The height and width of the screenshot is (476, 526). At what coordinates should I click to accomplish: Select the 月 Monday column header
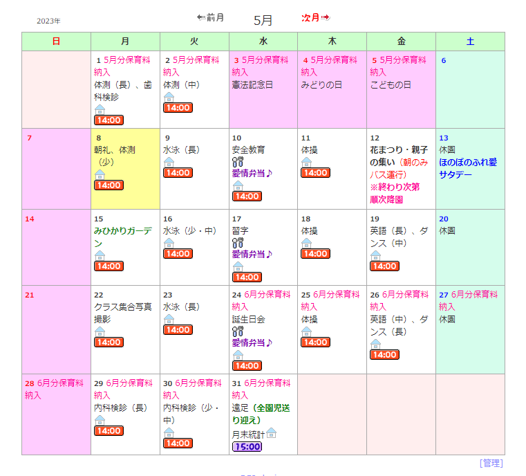[x=126, y=42]
